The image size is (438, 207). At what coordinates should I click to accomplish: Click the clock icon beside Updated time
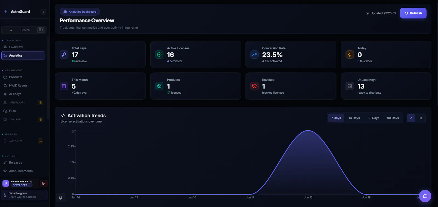(x=367, y=13)
